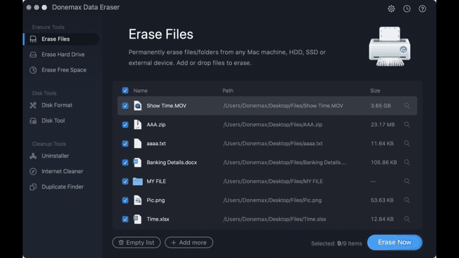
Task: Click aaaa.txt document icon
Action: (x=138, y=143)
